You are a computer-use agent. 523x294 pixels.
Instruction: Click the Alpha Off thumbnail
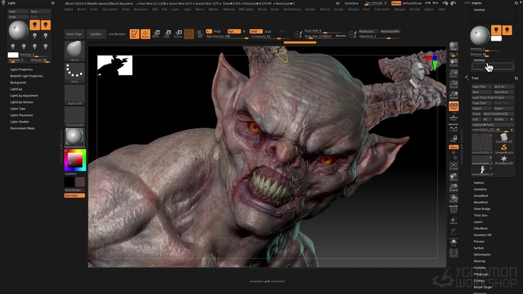click(74, 94)
